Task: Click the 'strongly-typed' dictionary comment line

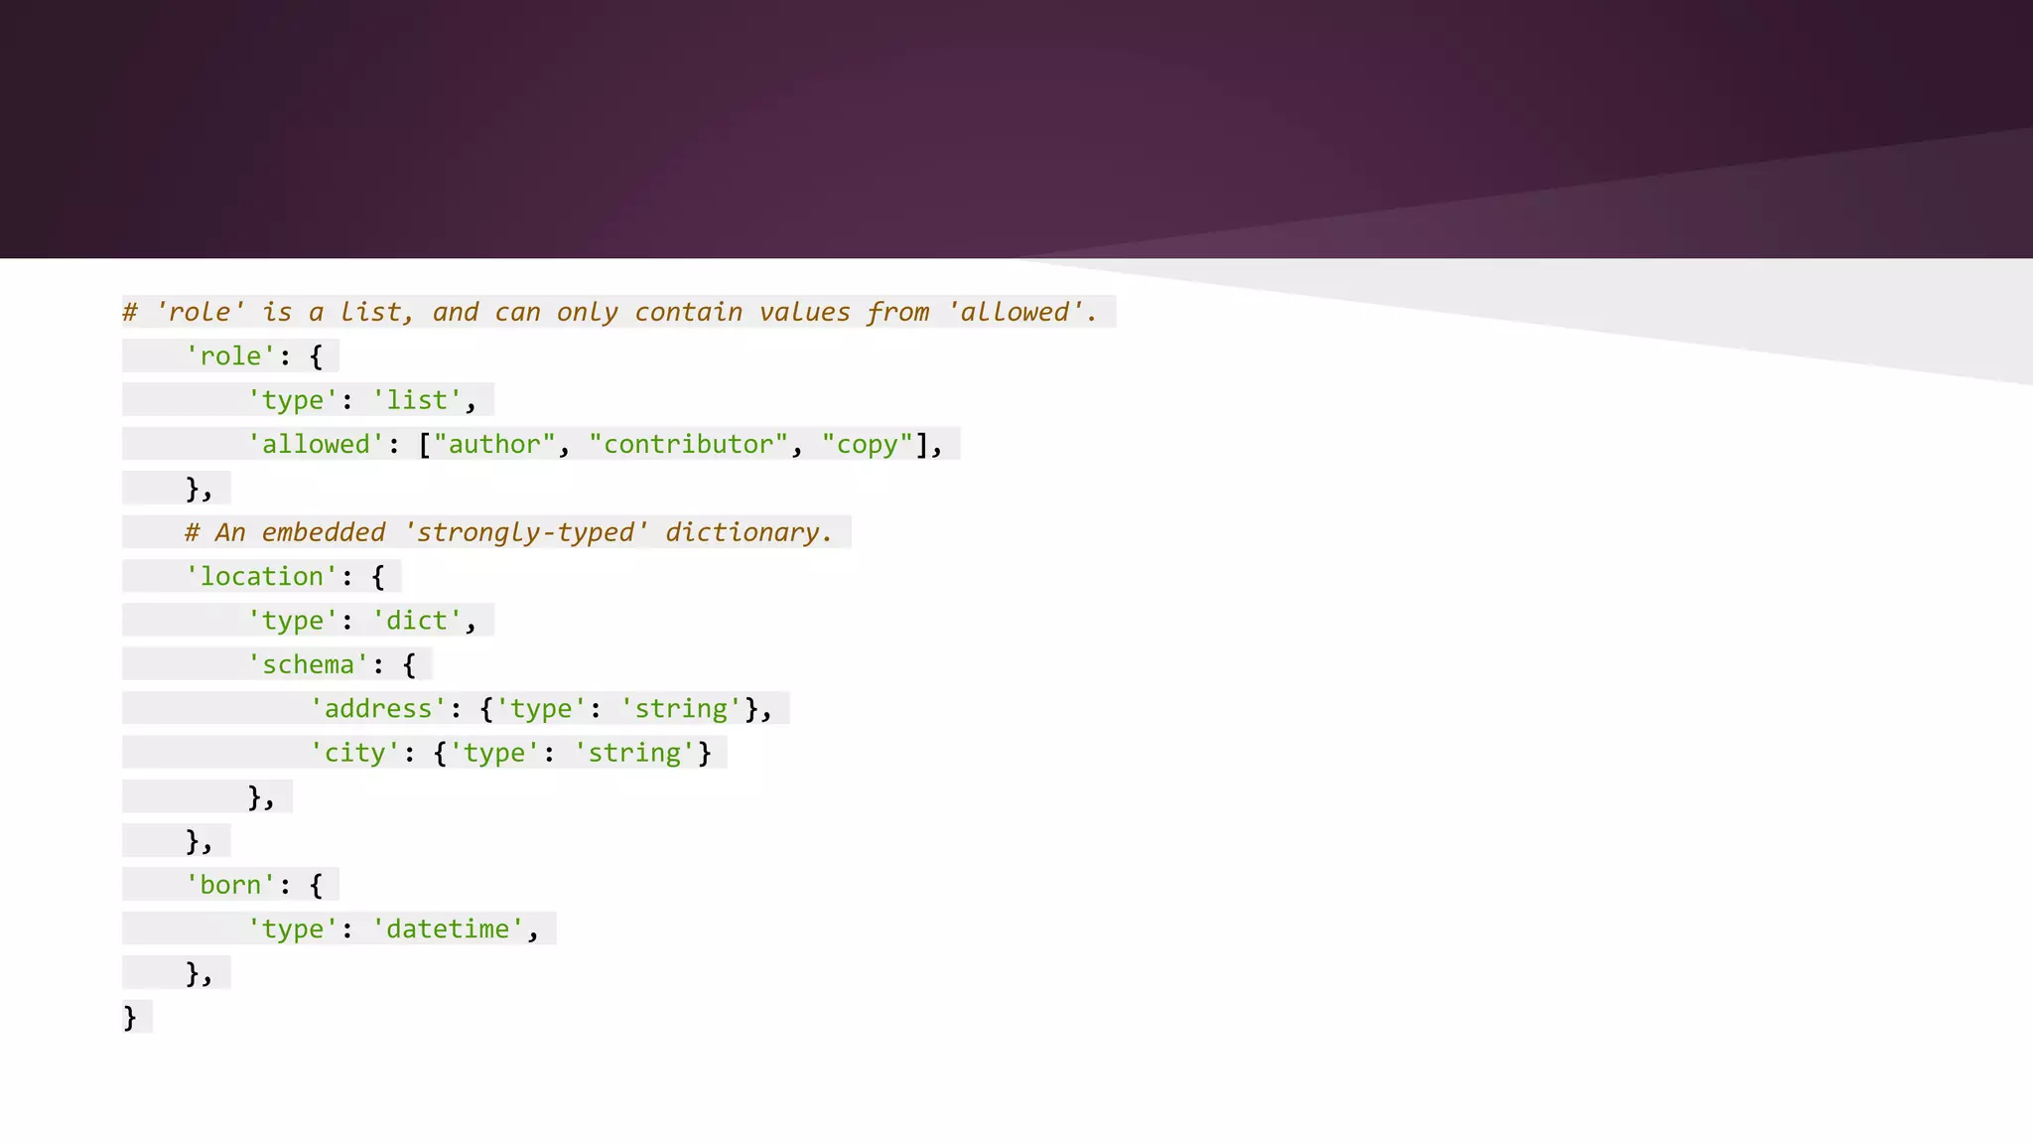Action: pyautogui.click(x=508, y=532)
